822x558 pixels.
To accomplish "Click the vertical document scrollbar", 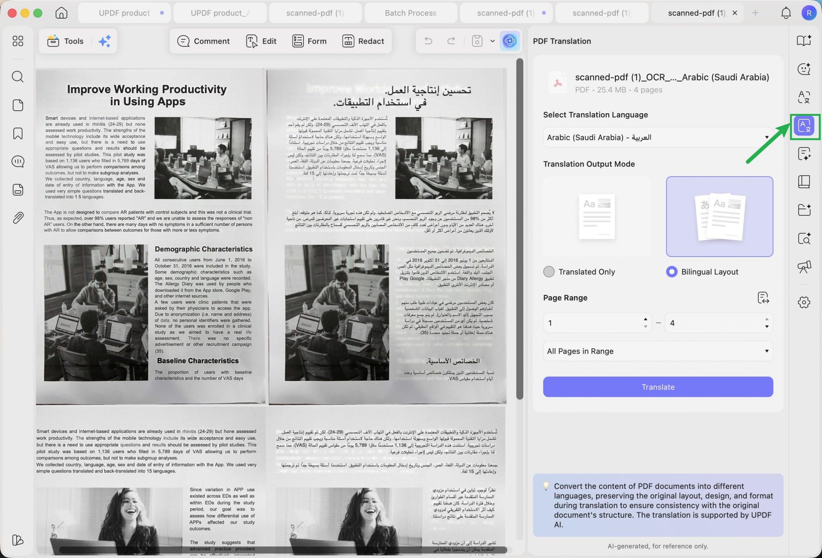I will tap(519, 229).
